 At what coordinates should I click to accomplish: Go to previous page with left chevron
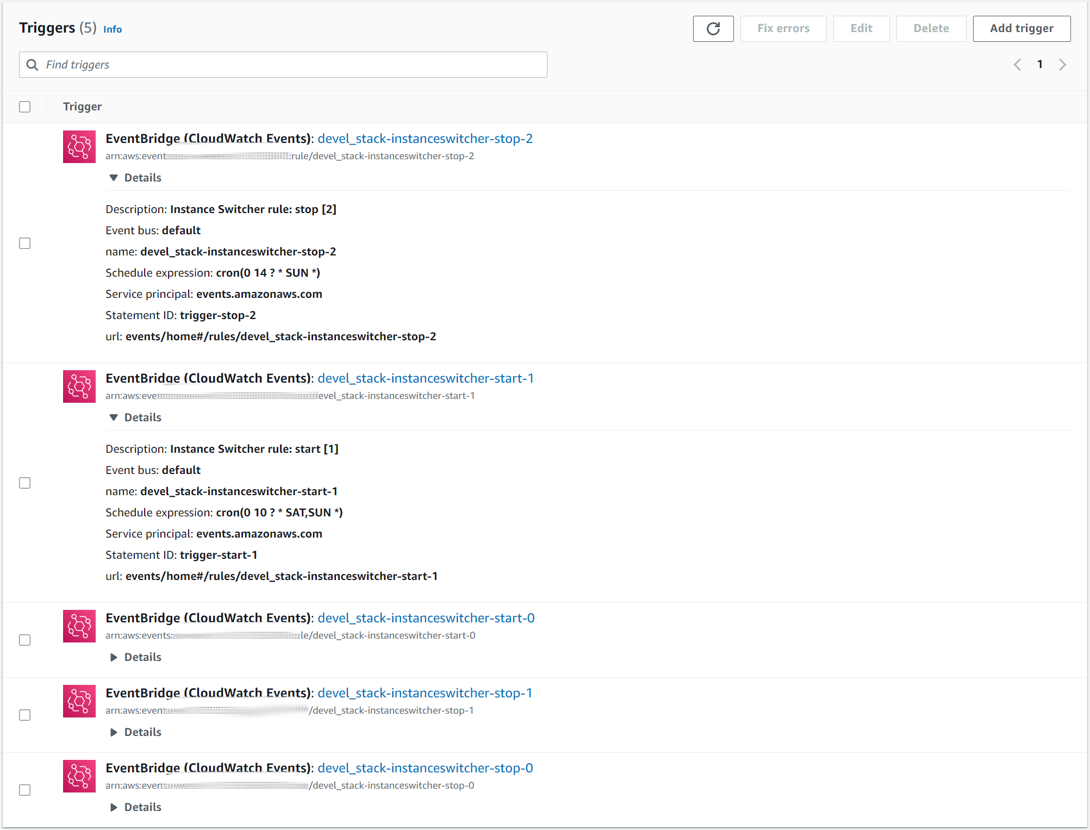tap(1017, 65)
